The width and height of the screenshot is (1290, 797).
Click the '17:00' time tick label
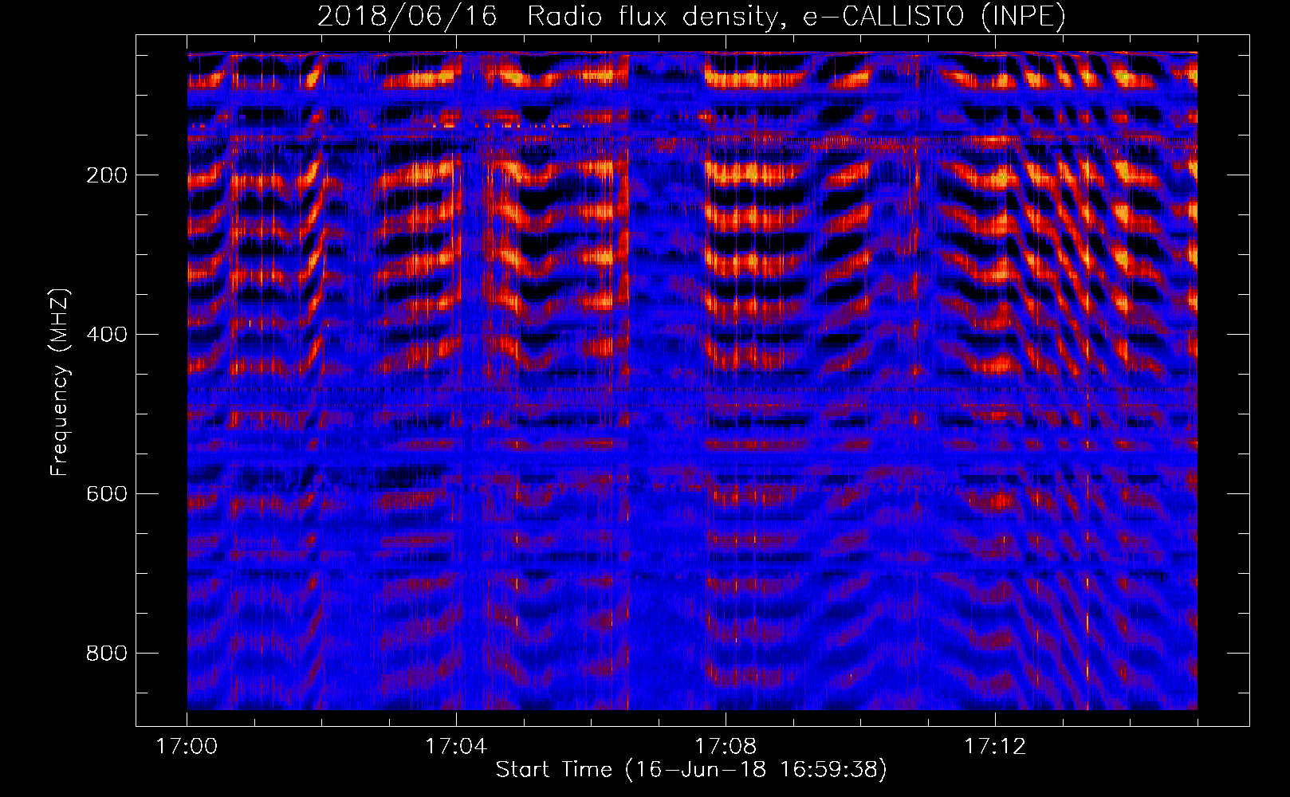[187, 746]
